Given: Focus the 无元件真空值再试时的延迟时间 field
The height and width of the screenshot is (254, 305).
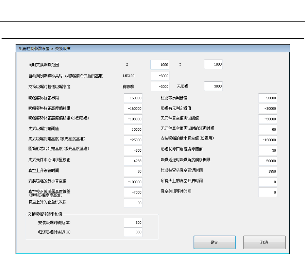Looking at the screenshot, I should click(267, 129).
